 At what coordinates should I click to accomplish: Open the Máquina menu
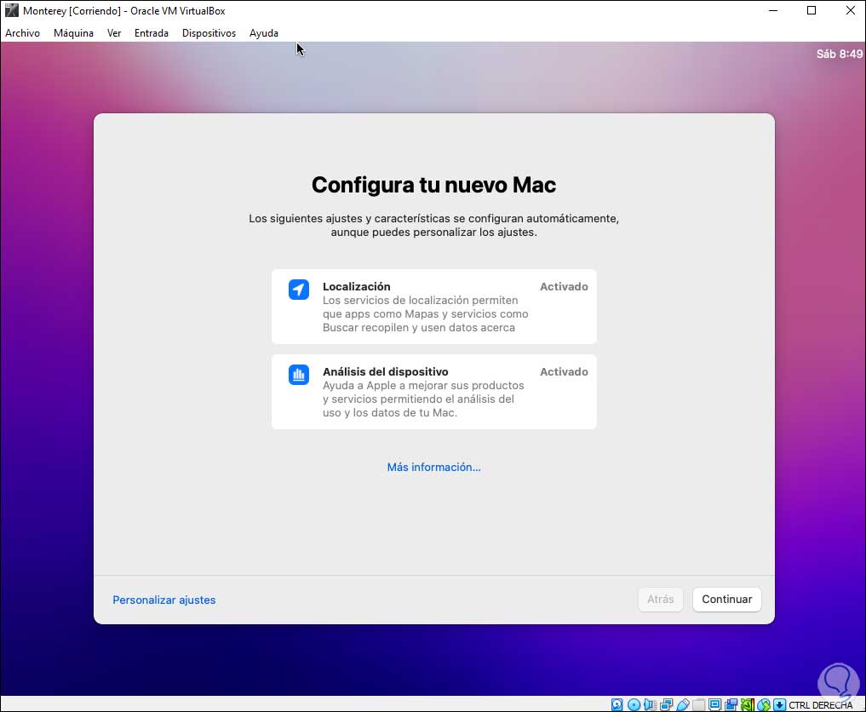73,33
